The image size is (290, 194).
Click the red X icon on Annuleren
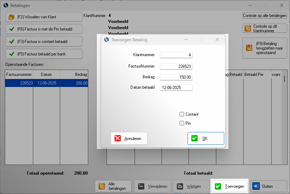[x=118, y=138]
